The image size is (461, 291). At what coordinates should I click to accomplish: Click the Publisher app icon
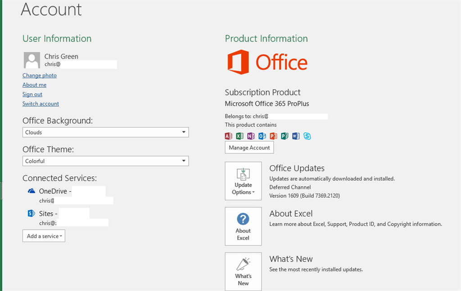pyautogui.click(x=285, y=136)
